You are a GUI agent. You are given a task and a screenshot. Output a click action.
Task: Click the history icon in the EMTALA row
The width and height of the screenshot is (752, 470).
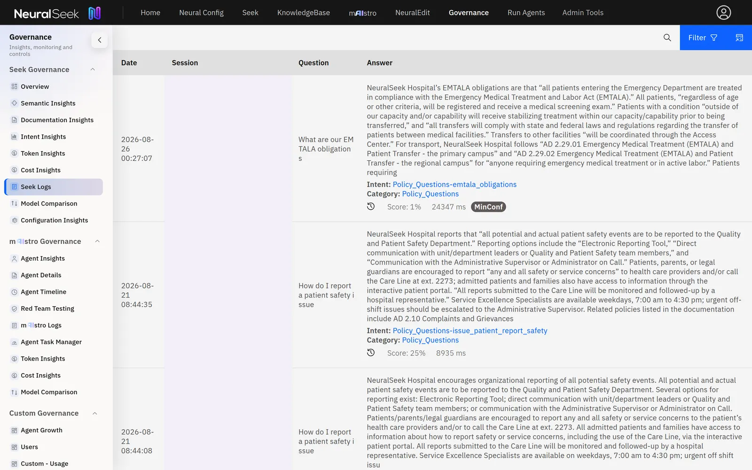point(371,206)
